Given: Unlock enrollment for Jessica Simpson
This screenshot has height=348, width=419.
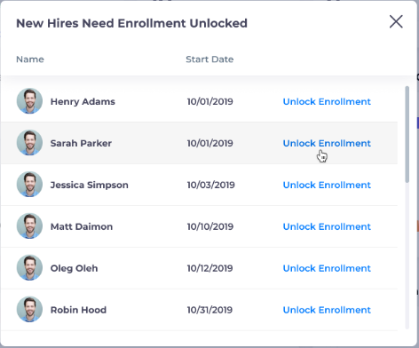Looking at the screenshot, I should (327, 185).
